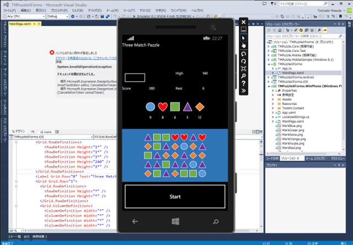The image size is (353, 245).
Task: Tap the phone's back arrow key
Action: (135, 221)
